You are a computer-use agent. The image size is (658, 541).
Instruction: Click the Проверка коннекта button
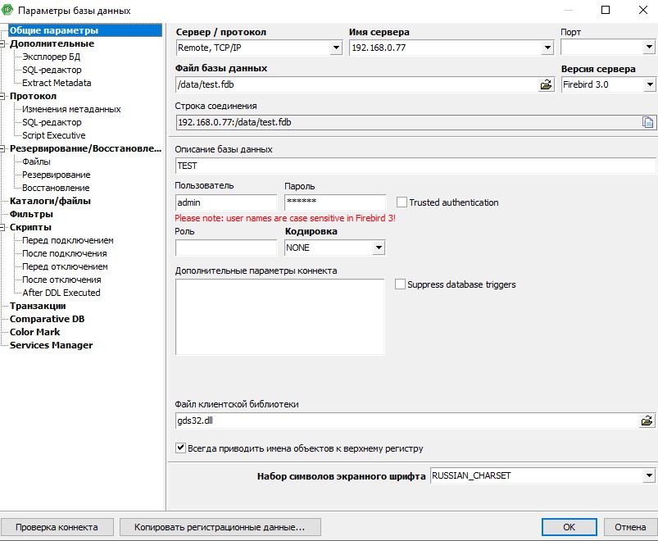57,527
